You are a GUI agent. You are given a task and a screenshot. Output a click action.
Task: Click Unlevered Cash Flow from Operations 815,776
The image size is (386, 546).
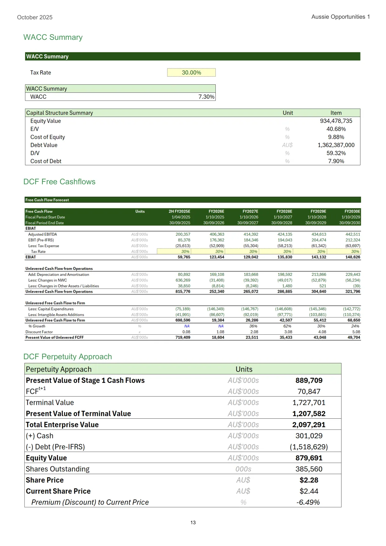pos(183,292)
